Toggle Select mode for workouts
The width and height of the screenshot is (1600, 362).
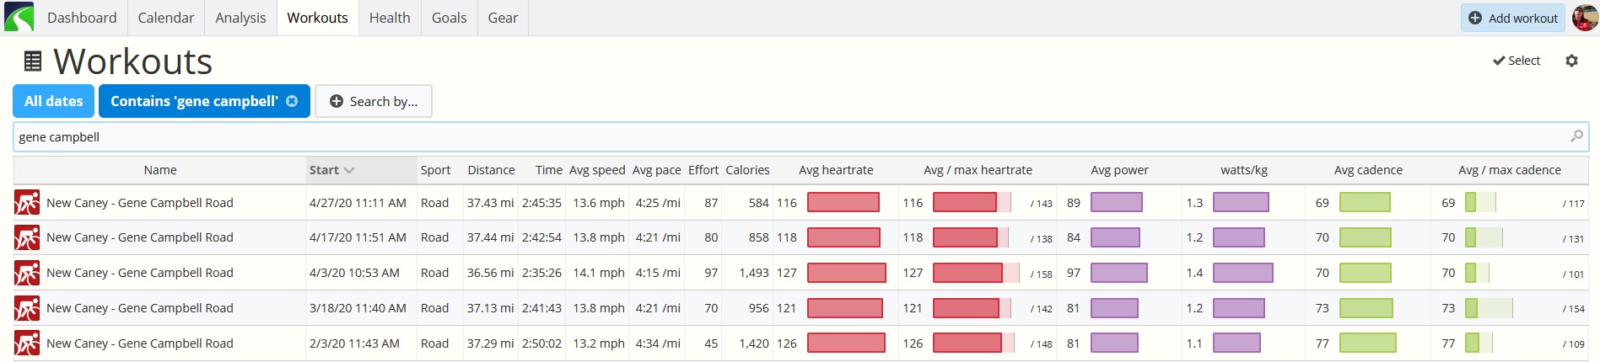point(1516,61)
